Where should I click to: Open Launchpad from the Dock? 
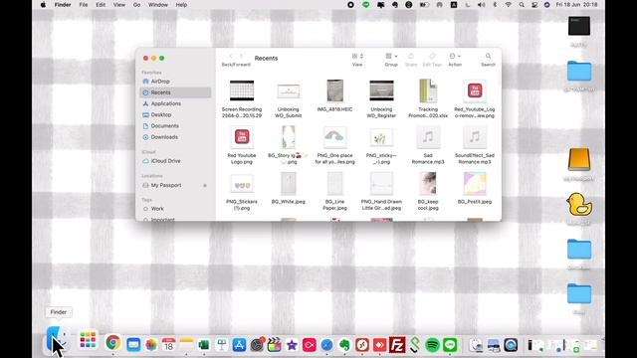[88, 340]
